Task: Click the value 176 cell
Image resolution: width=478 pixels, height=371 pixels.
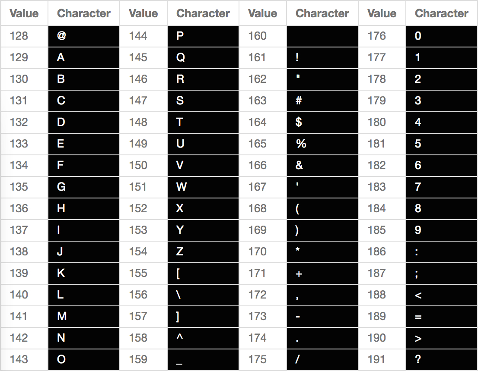Action: click(x=382, y=36)
